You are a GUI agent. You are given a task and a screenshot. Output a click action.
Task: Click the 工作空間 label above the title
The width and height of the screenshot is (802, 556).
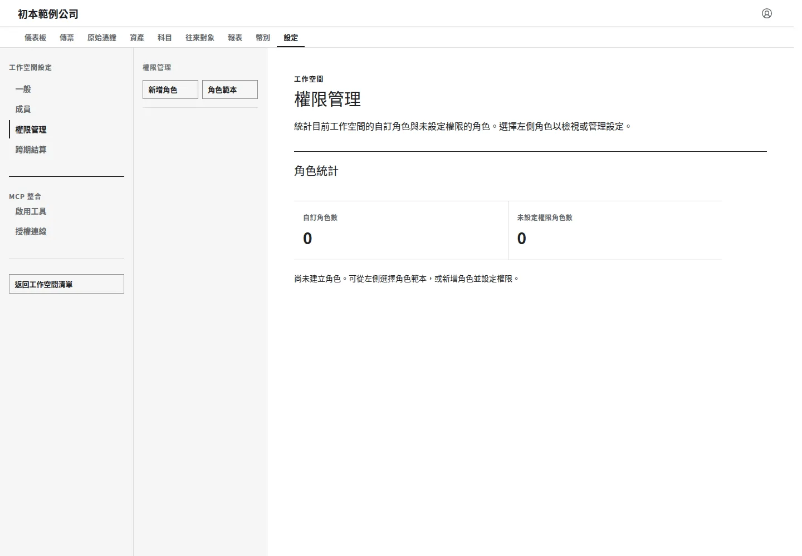pos(309,79)
